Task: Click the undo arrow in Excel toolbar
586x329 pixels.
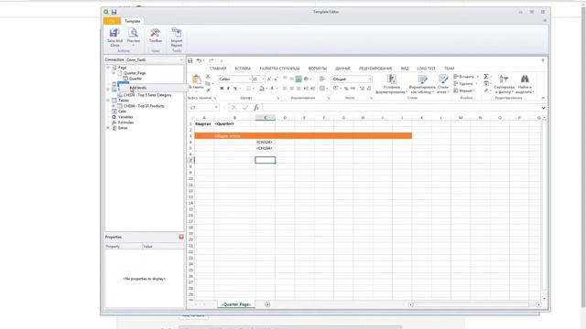Action: pos(199,61)
